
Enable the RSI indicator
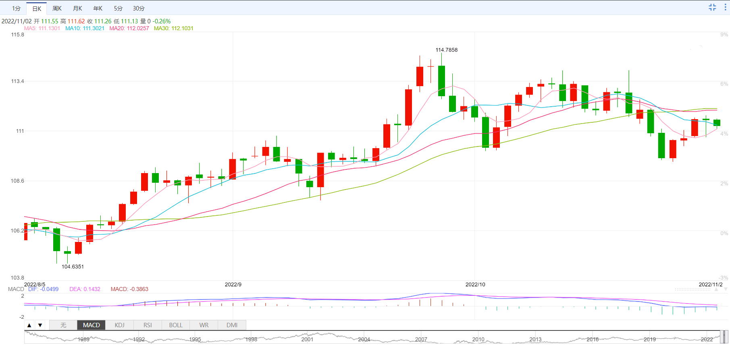[x=148, y=325]
